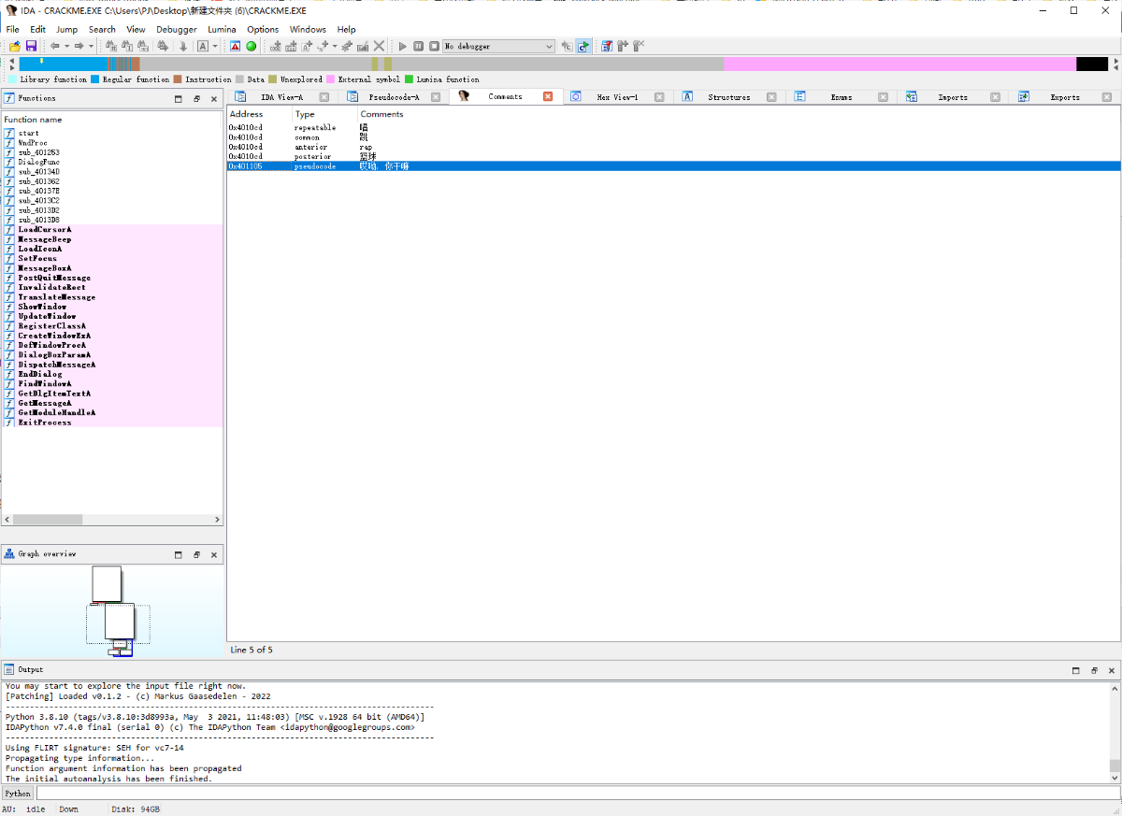This screenshot has height=816, width=1122.
Task: Close the IDA View-A tab
Action: 324,97
